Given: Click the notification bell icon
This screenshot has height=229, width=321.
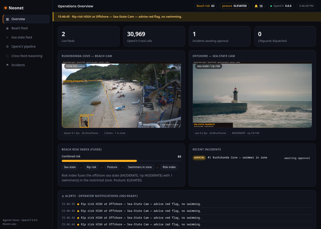Looking at the screenshot, I should pyautogui.click(x=256, y=6).
